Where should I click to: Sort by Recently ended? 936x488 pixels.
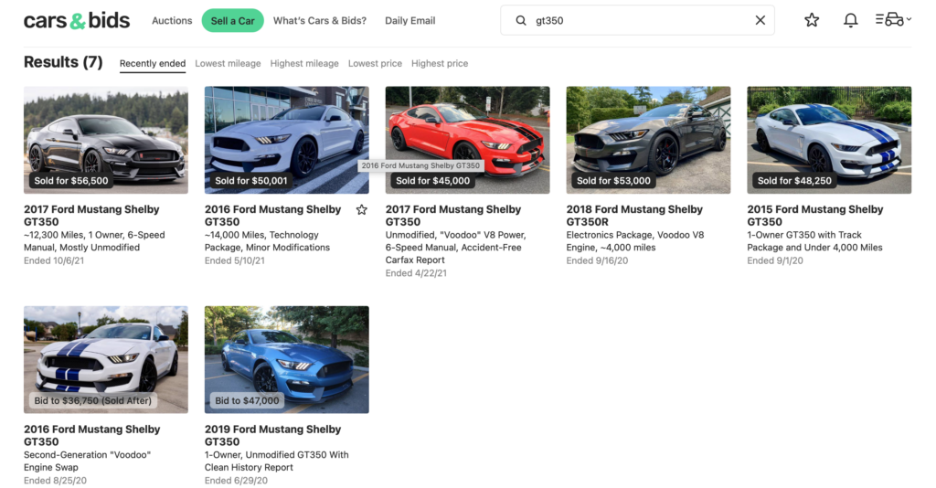[153, 63]
